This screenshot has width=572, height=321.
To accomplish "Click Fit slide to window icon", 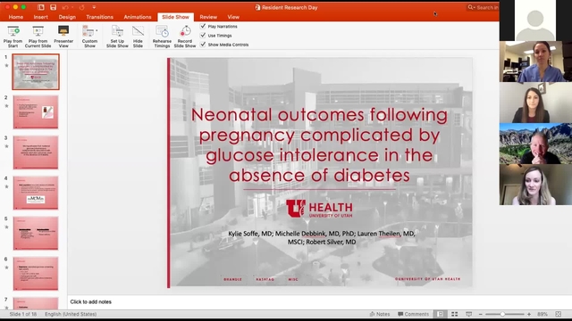I will 558,314.
